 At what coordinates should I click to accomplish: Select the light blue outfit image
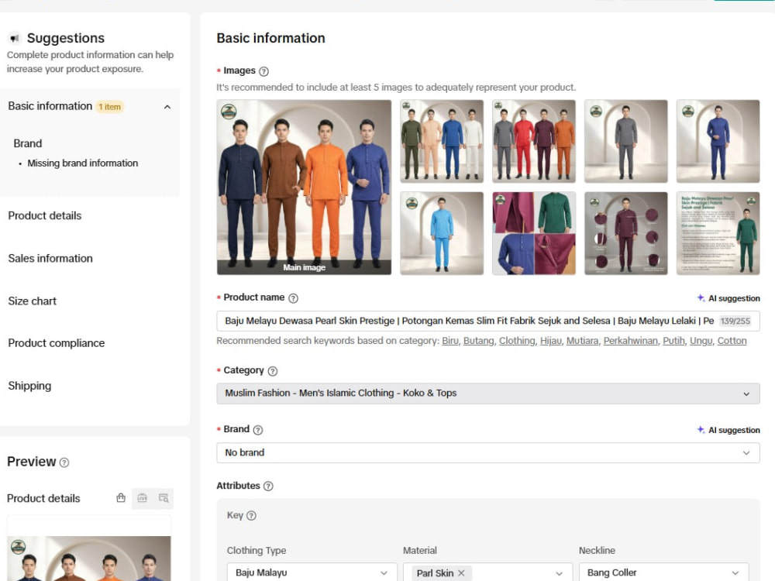click(442, 233)
